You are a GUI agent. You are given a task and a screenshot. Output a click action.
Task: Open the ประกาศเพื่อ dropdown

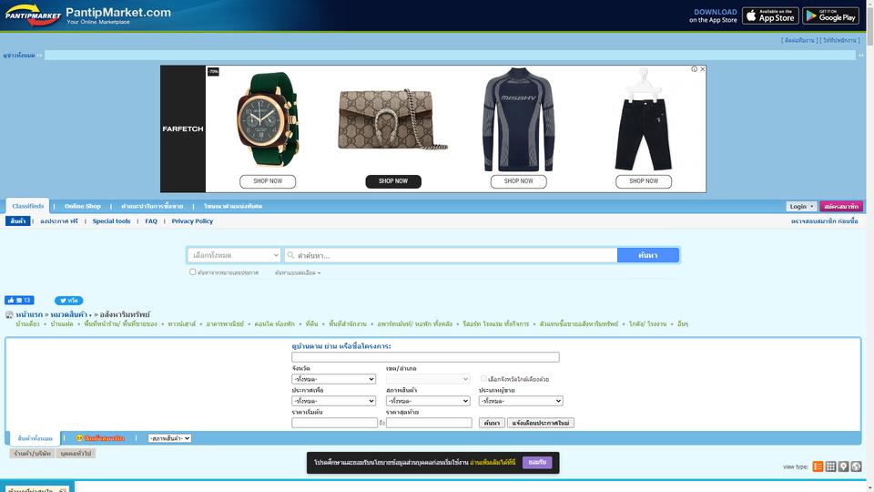[333, 401]
